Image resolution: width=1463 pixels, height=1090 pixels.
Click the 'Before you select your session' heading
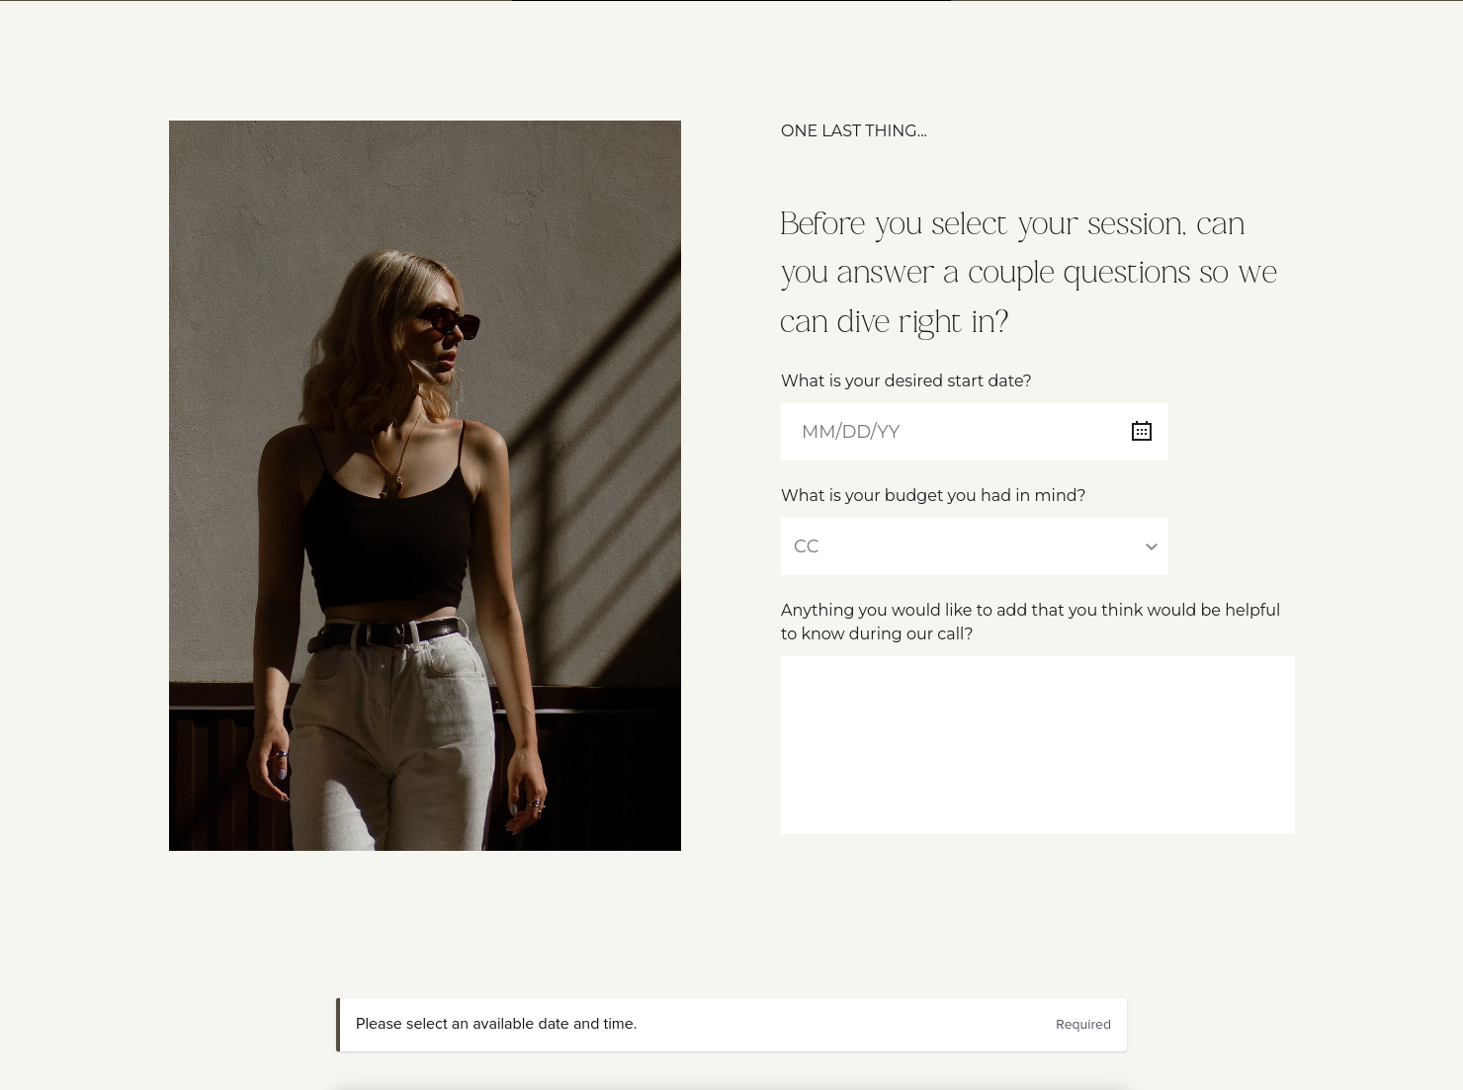coord(1028,272)
